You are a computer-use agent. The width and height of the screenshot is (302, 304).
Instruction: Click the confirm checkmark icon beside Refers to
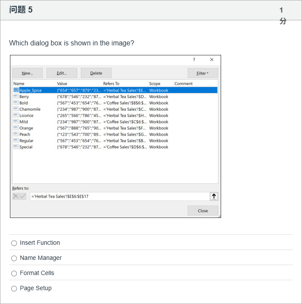tap(22, 196)
